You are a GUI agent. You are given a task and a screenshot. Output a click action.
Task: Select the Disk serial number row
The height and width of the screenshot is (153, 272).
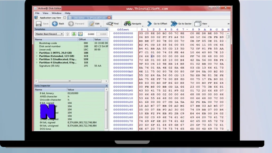[x=71, y=46]
